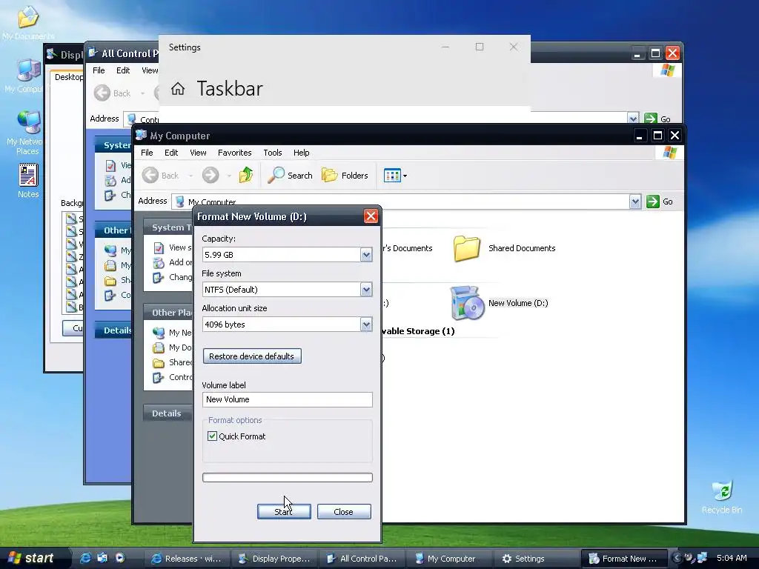Open My Computer desktop icon
Viewport: 759px width, 569px height.
tap(27, 76)
